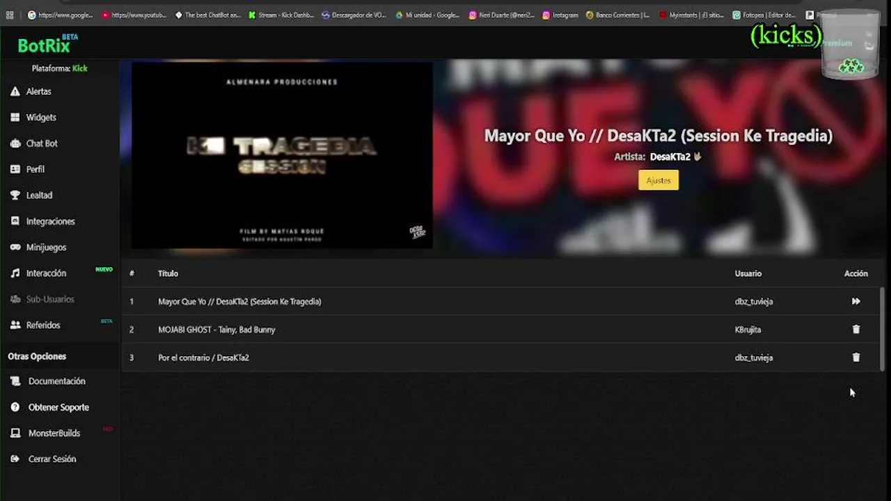Open the Lealtad trophy icon
891x501 pixels.
click(x=15, y=196)
